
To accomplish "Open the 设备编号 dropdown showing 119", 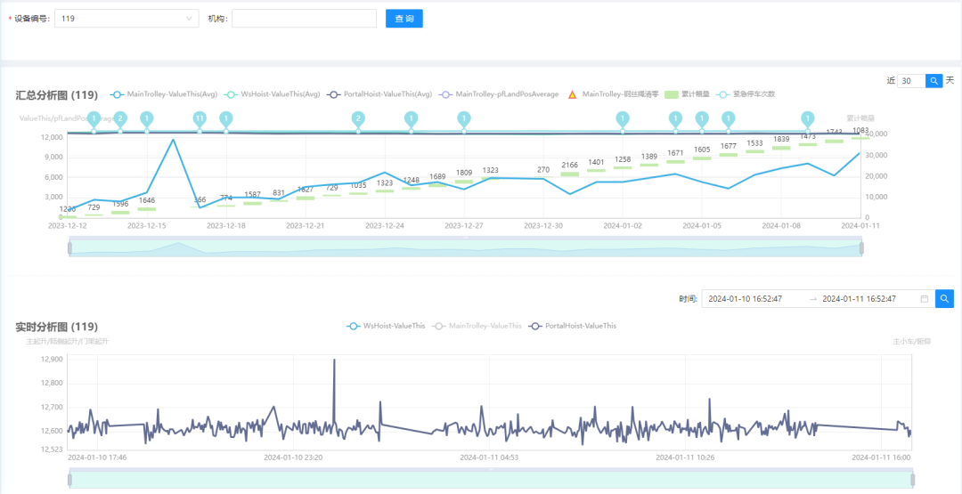I will pos(126,19).
